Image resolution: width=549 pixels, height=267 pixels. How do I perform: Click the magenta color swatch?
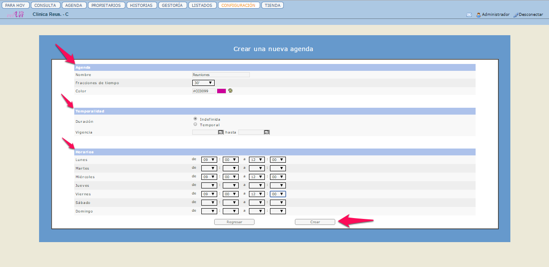(221, 91)
